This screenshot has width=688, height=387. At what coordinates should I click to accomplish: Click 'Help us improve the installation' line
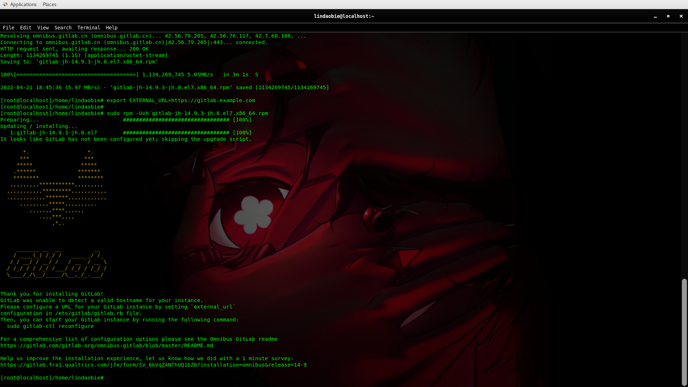click(147, 358)
